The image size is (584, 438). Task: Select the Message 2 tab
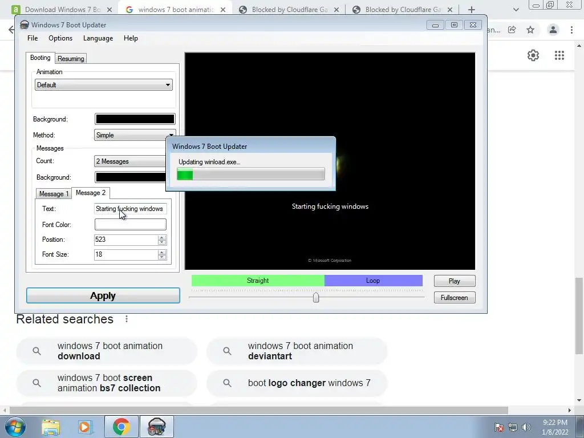(91, 193)
